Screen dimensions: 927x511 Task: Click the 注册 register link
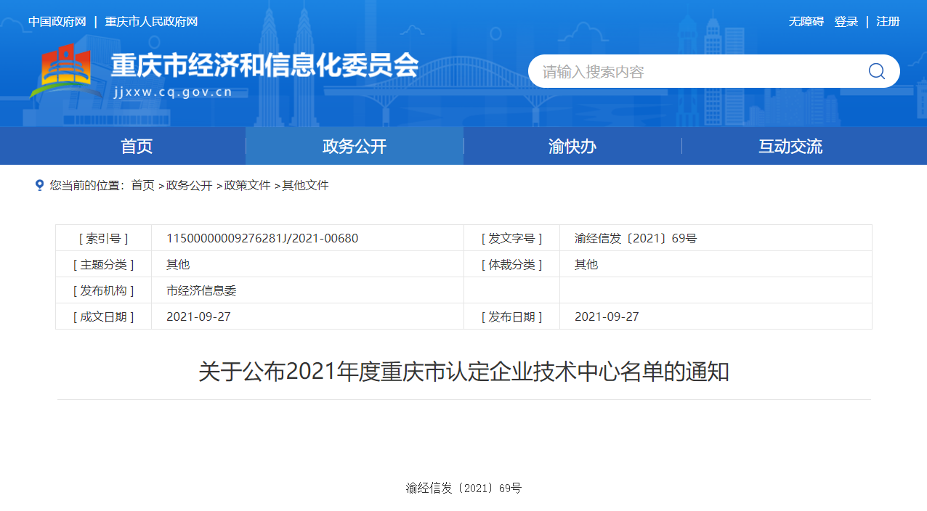pyautogui.click(x=888, y=22)
